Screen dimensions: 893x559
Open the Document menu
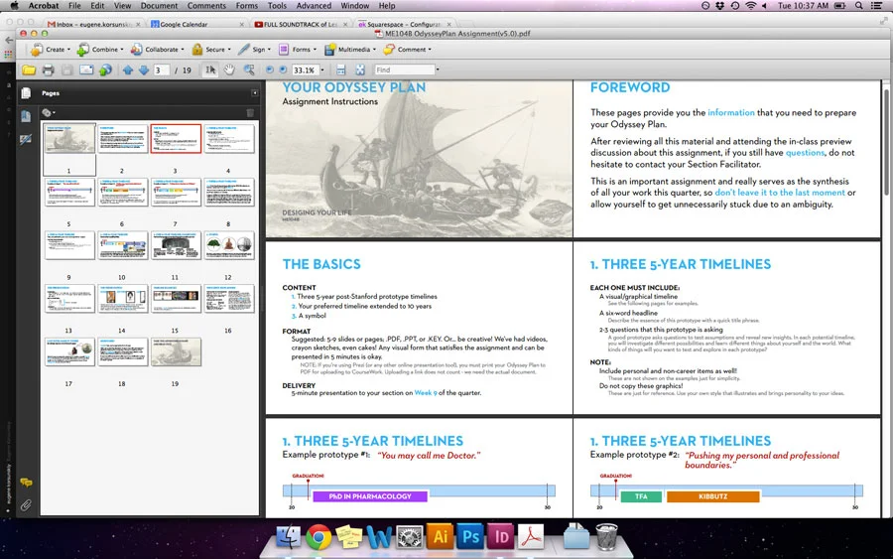[x=159, y=6]
